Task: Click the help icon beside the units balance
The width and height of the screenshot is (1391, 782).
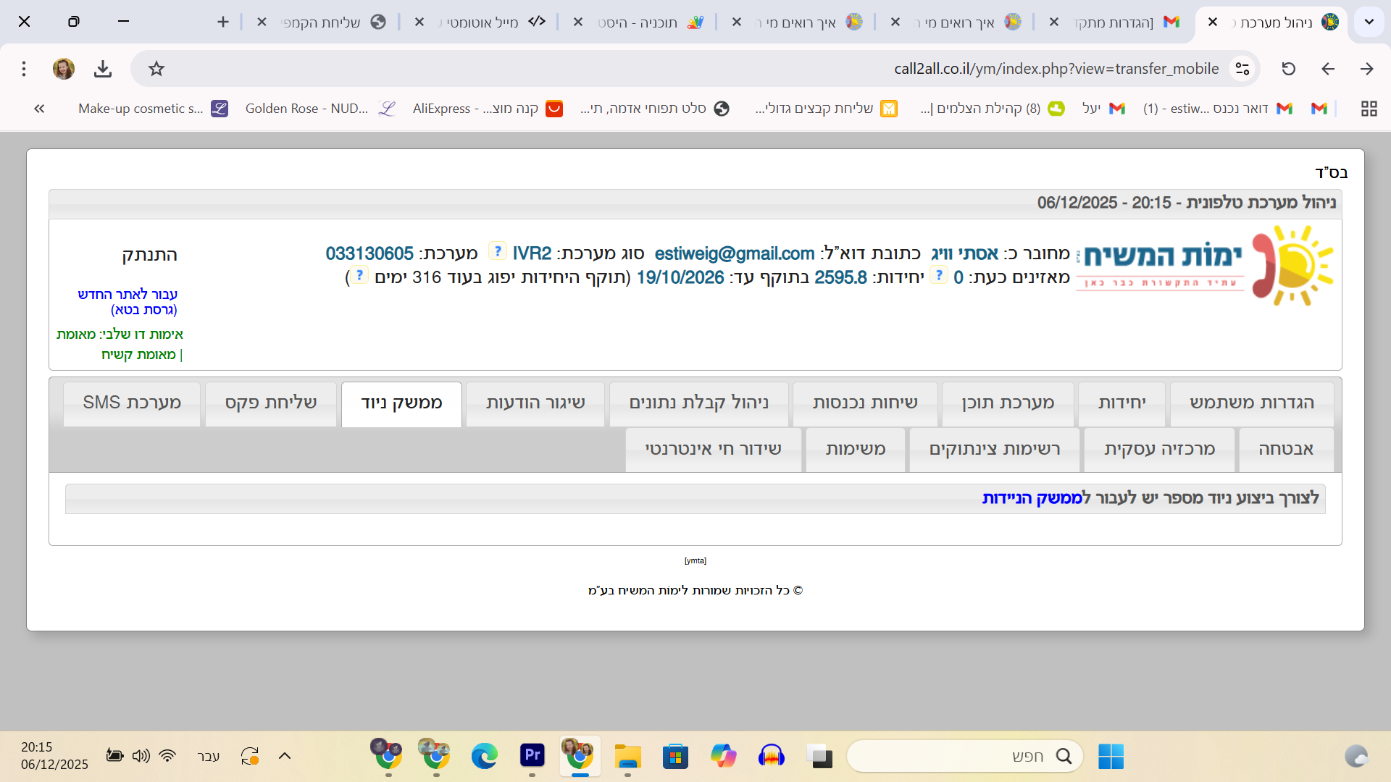Action: point(938,275)
